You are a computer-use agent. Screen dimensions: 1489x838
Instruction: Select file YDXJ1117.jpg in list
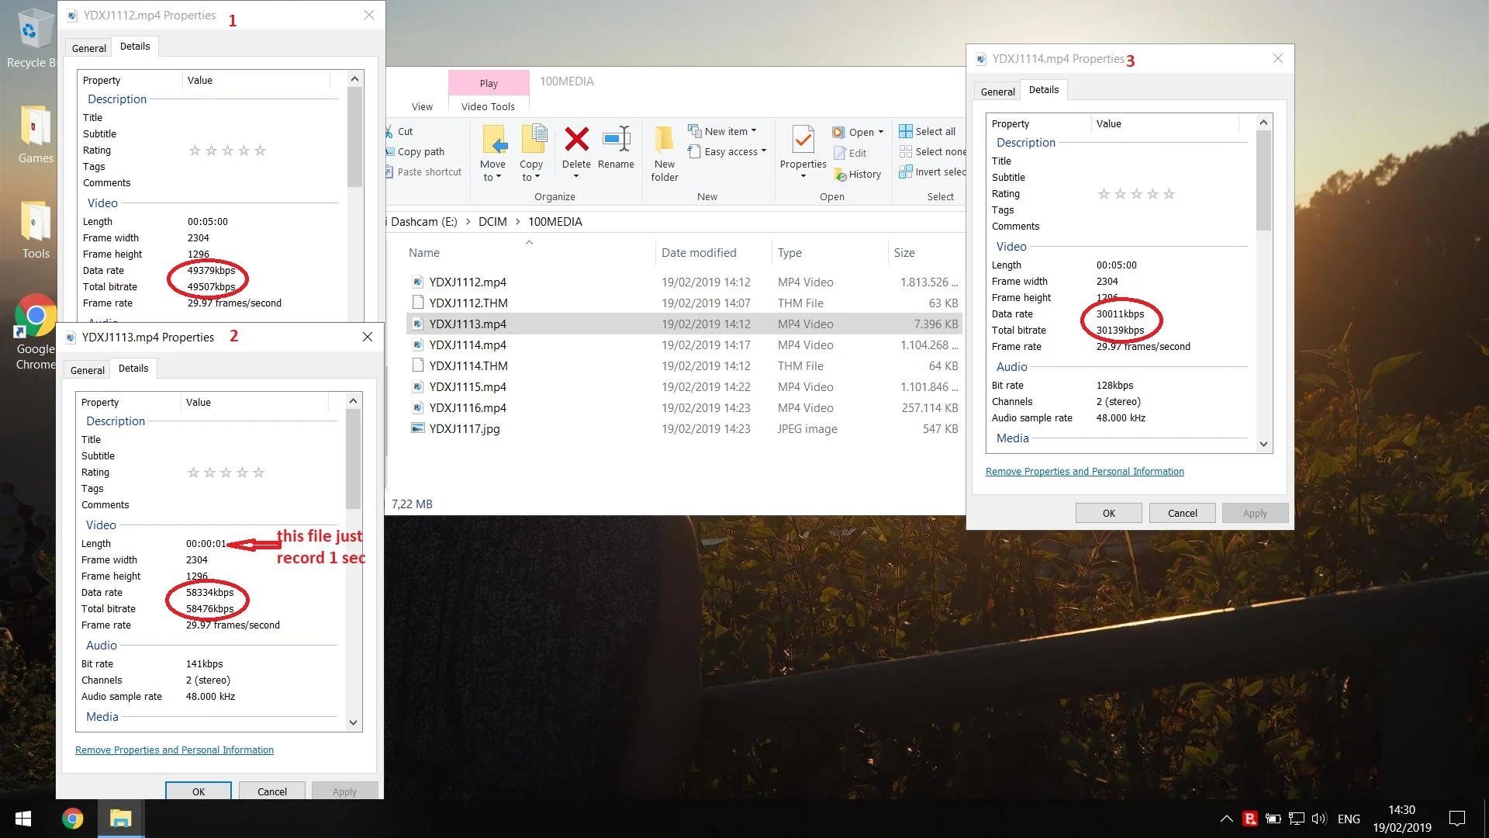tap(465, 429)
